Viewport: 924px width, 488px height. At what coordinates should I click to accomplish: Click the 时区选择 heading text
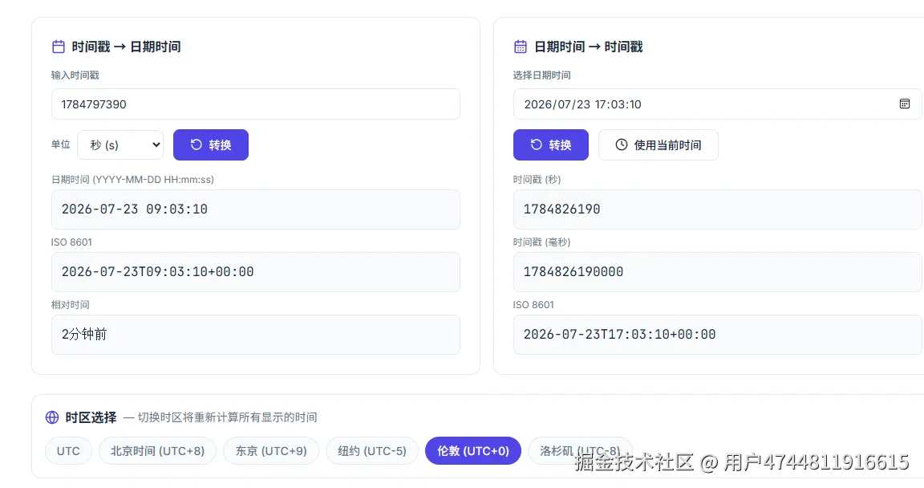[91, 417]
